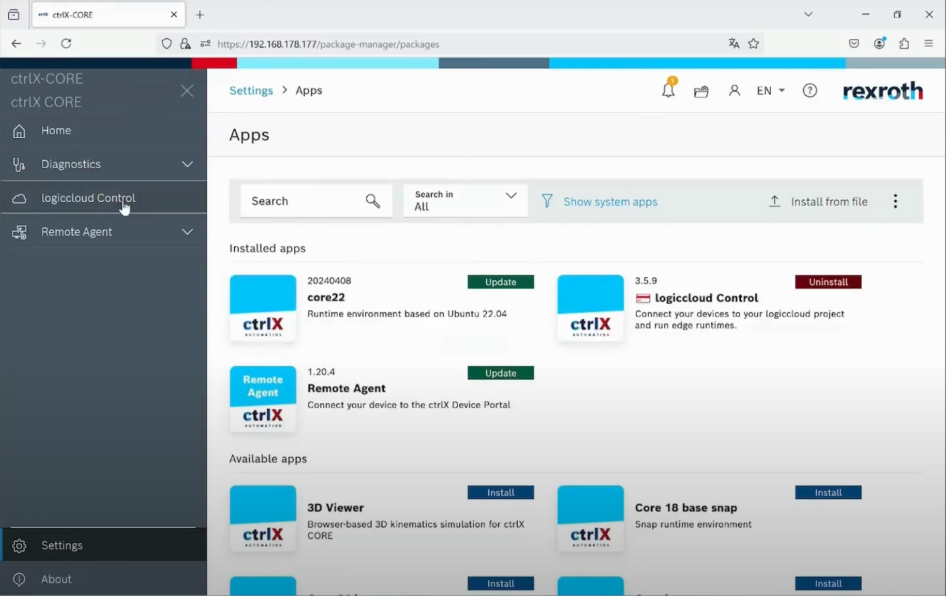Open the Search in All dropdown
The image size is (946, 596).
[465, 201]
